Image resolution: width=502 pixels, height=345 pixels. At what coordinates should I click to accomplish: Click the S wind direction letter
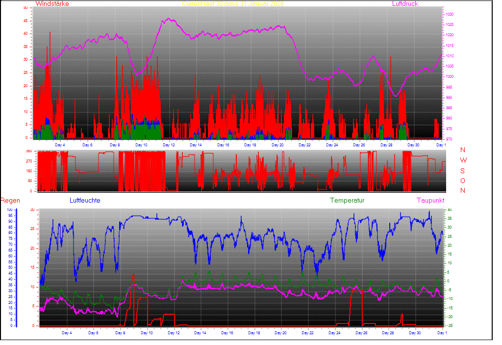463,171
